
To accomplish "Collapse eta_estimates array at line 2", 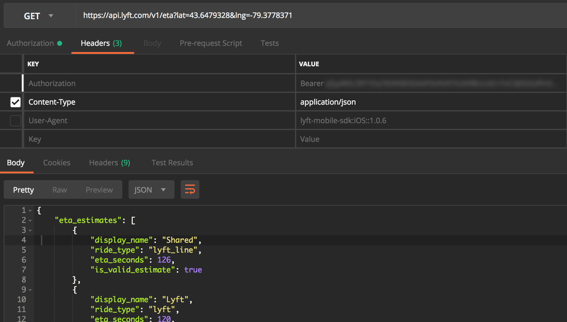I will (30, 220).
